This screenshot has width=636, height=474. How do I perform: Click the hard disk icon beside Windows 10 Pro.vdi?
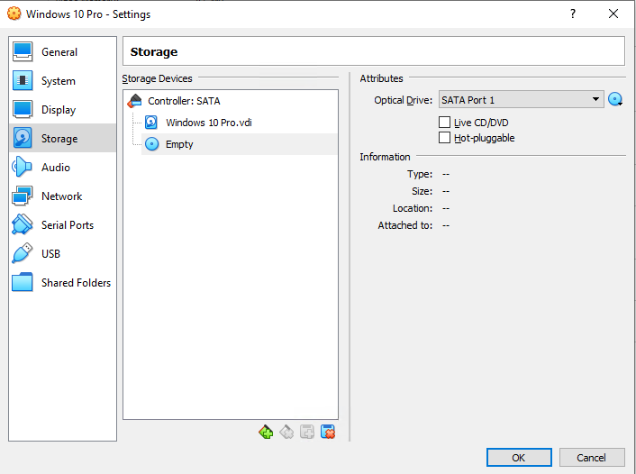(151, 123)
